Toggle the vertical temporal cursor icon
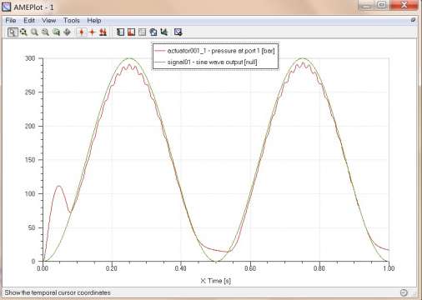 82,32
